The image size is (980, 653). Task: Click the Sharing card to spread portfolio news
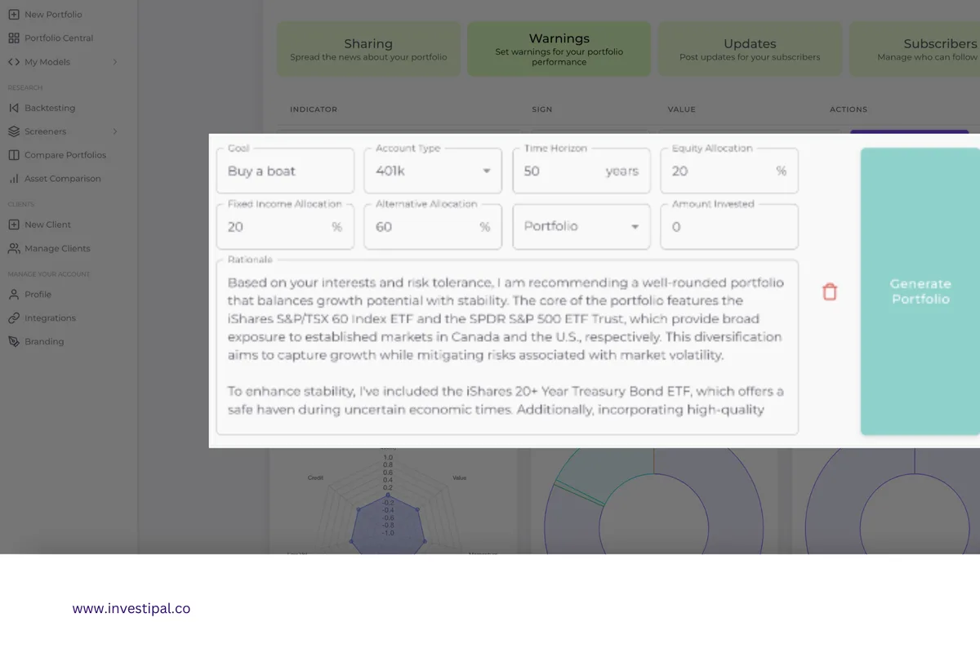point(368,48)
